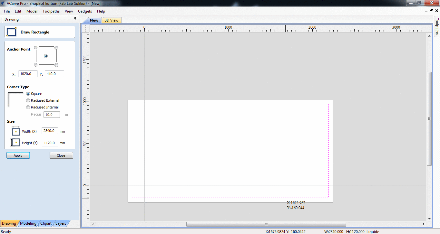Open the Edit menu
This screenshot has height=234, width=440.
18,11
